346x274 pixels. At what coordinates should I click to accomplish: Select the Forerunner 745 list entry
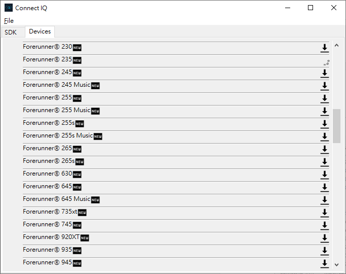pyautogui.click(x=176, y=225)
